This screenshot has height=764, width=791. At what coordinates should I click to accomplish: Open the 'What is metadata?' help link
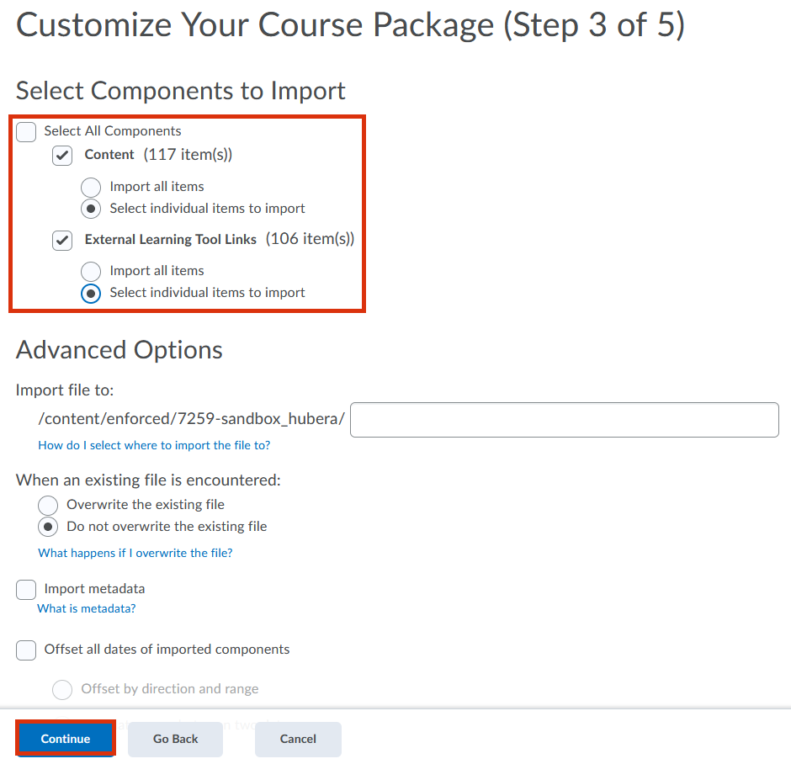click(x=87, y=608)
